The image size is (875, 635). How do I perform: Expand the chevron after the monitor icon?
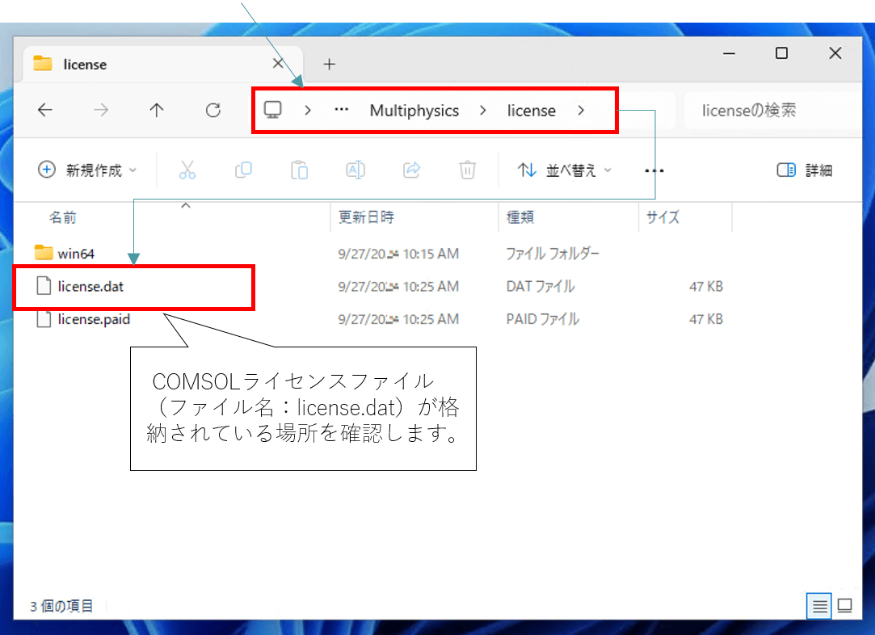tap(308, 110)
